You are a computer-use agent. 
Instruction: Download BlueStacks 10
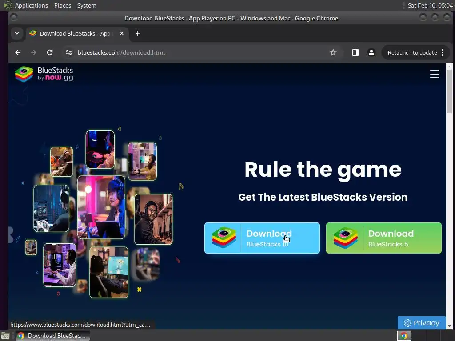click(x=262, y=238)
